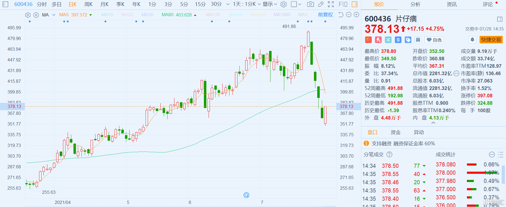Switch to 资讯 news tab
This screenshot has height=207, width=506.
[x=452, y=4]
